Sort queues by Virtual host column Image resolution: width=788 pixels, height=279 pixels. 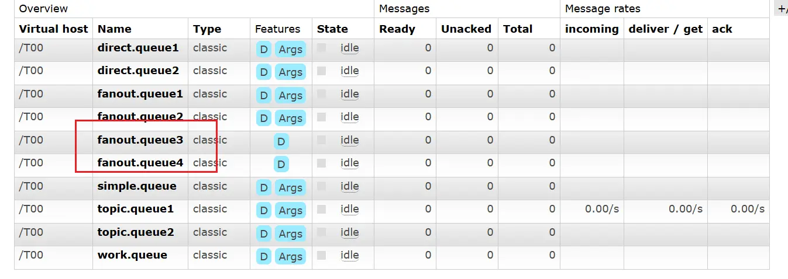point(53,29)
